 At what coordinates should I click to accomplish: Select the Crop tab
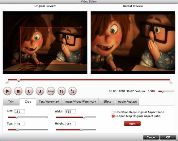[28, 101]
